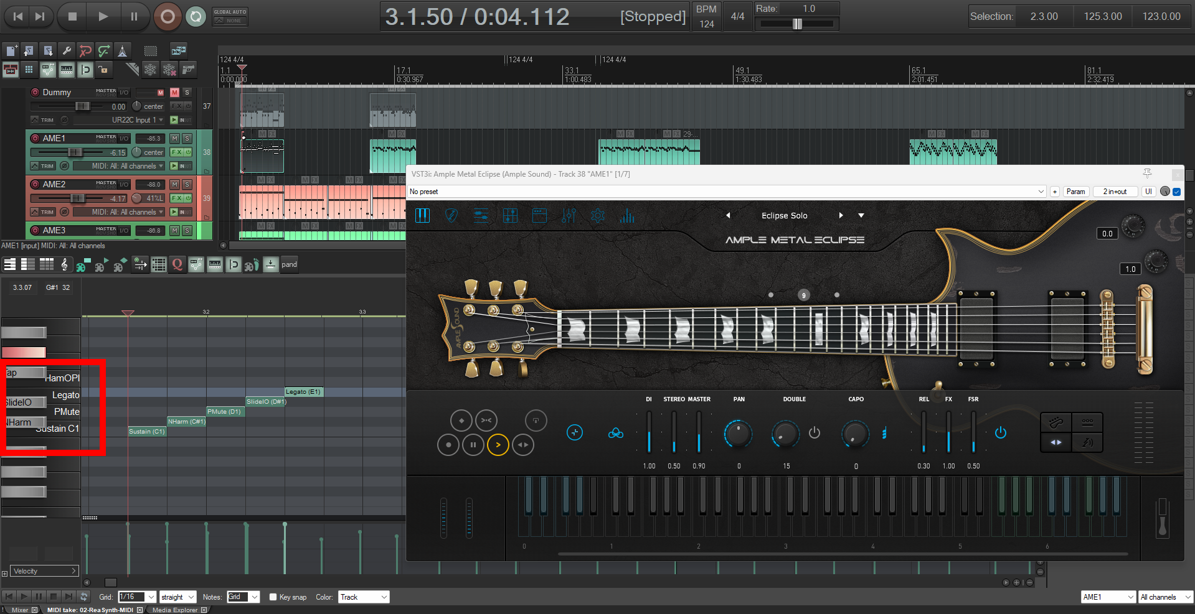Open the Eclipse Solo preset menu arrow
Screen dimensions: 1195x614
tap(861, 215)
